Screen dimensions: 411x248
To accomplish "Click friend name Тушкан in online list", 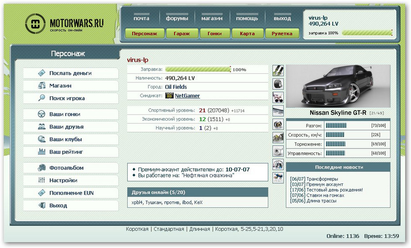I will pyautogui.click(x=153, y=202).
